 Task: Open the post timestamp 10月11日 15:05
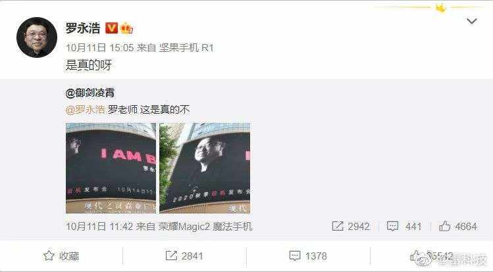pyautogui.click(x=99, y=48)
